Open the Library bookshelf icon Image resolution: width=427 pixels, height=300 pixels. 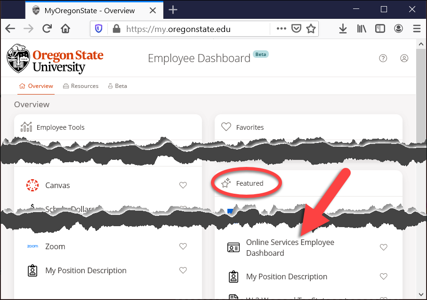(362, 29)
